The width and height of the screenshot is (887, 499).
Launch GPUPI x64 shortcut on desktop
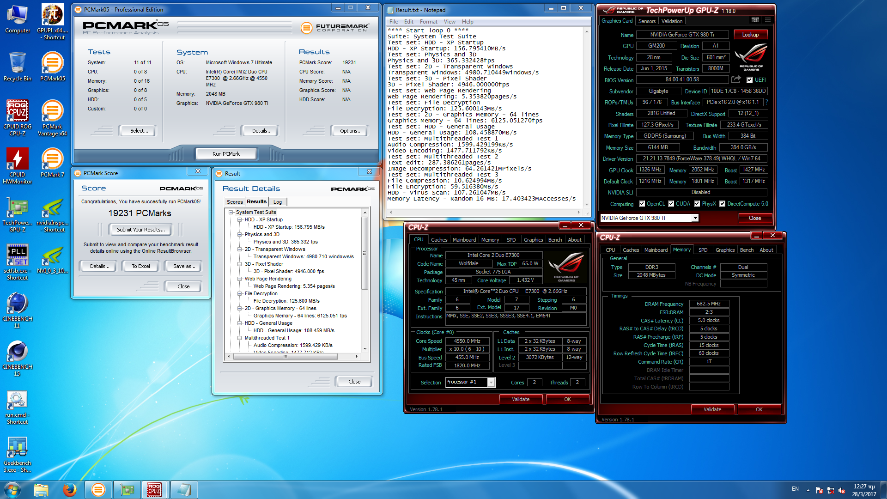point(53,22)
